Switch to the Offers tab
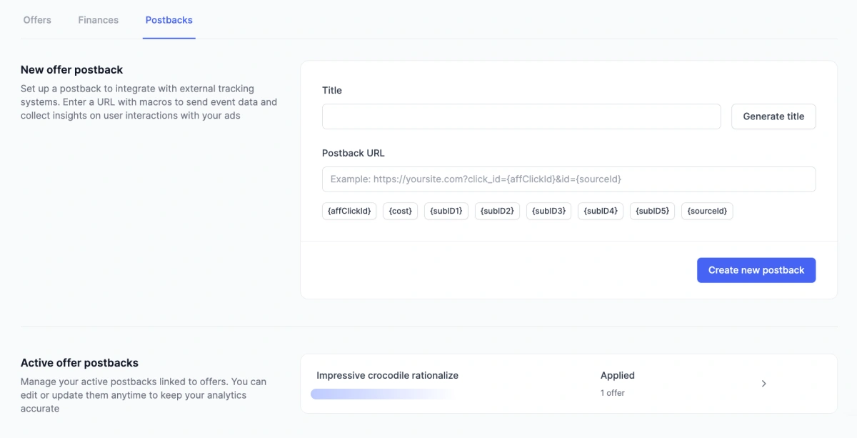Screen dimensions: 857x438 coord(37,20)
